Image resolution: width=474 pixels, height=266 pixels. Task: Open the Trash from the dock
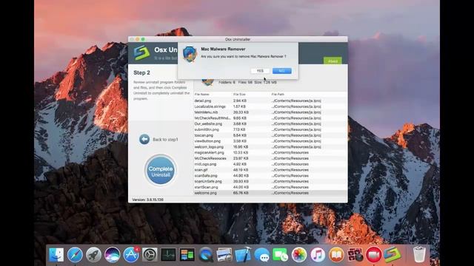(x=419, y=255)
